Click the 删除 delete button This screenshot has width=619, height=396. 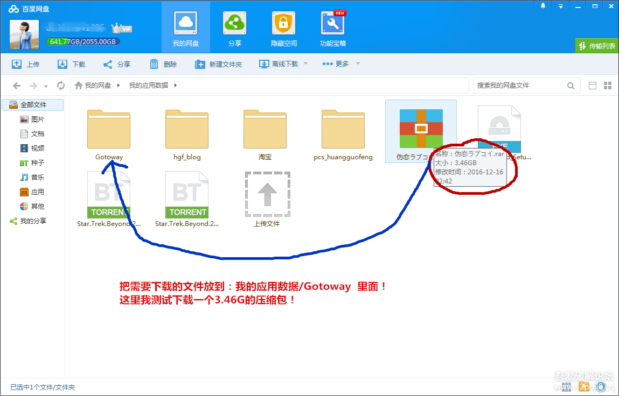163,64
